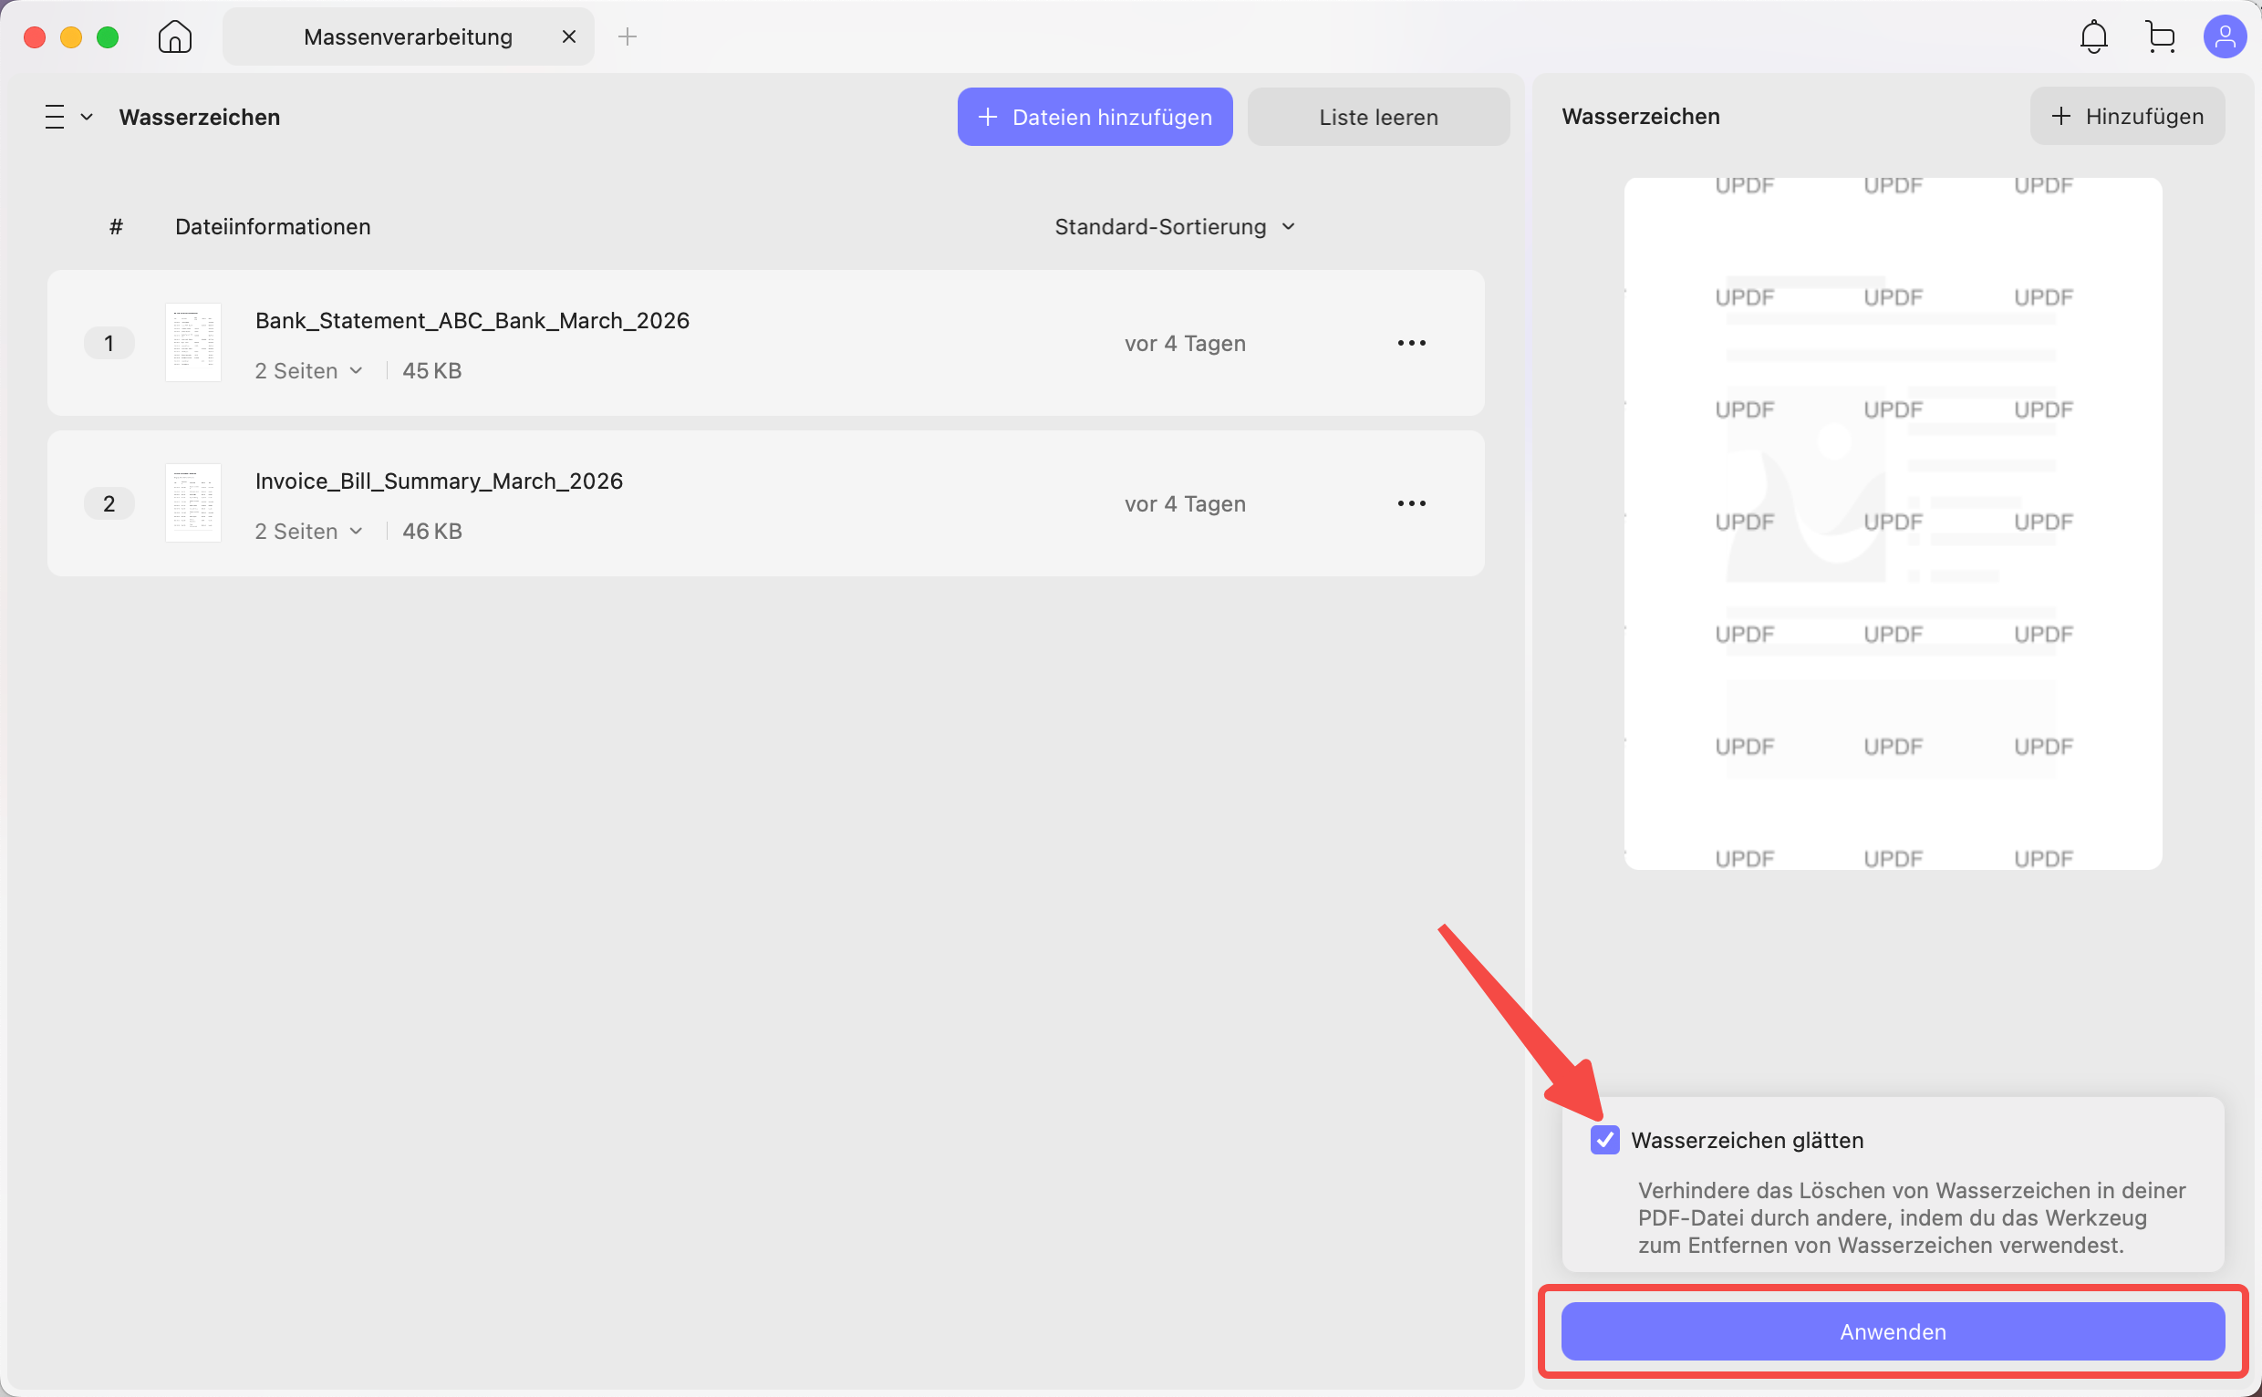Click Dateien hinzufügen button
The image size is (2262, 1397).
coord(1094,118)
